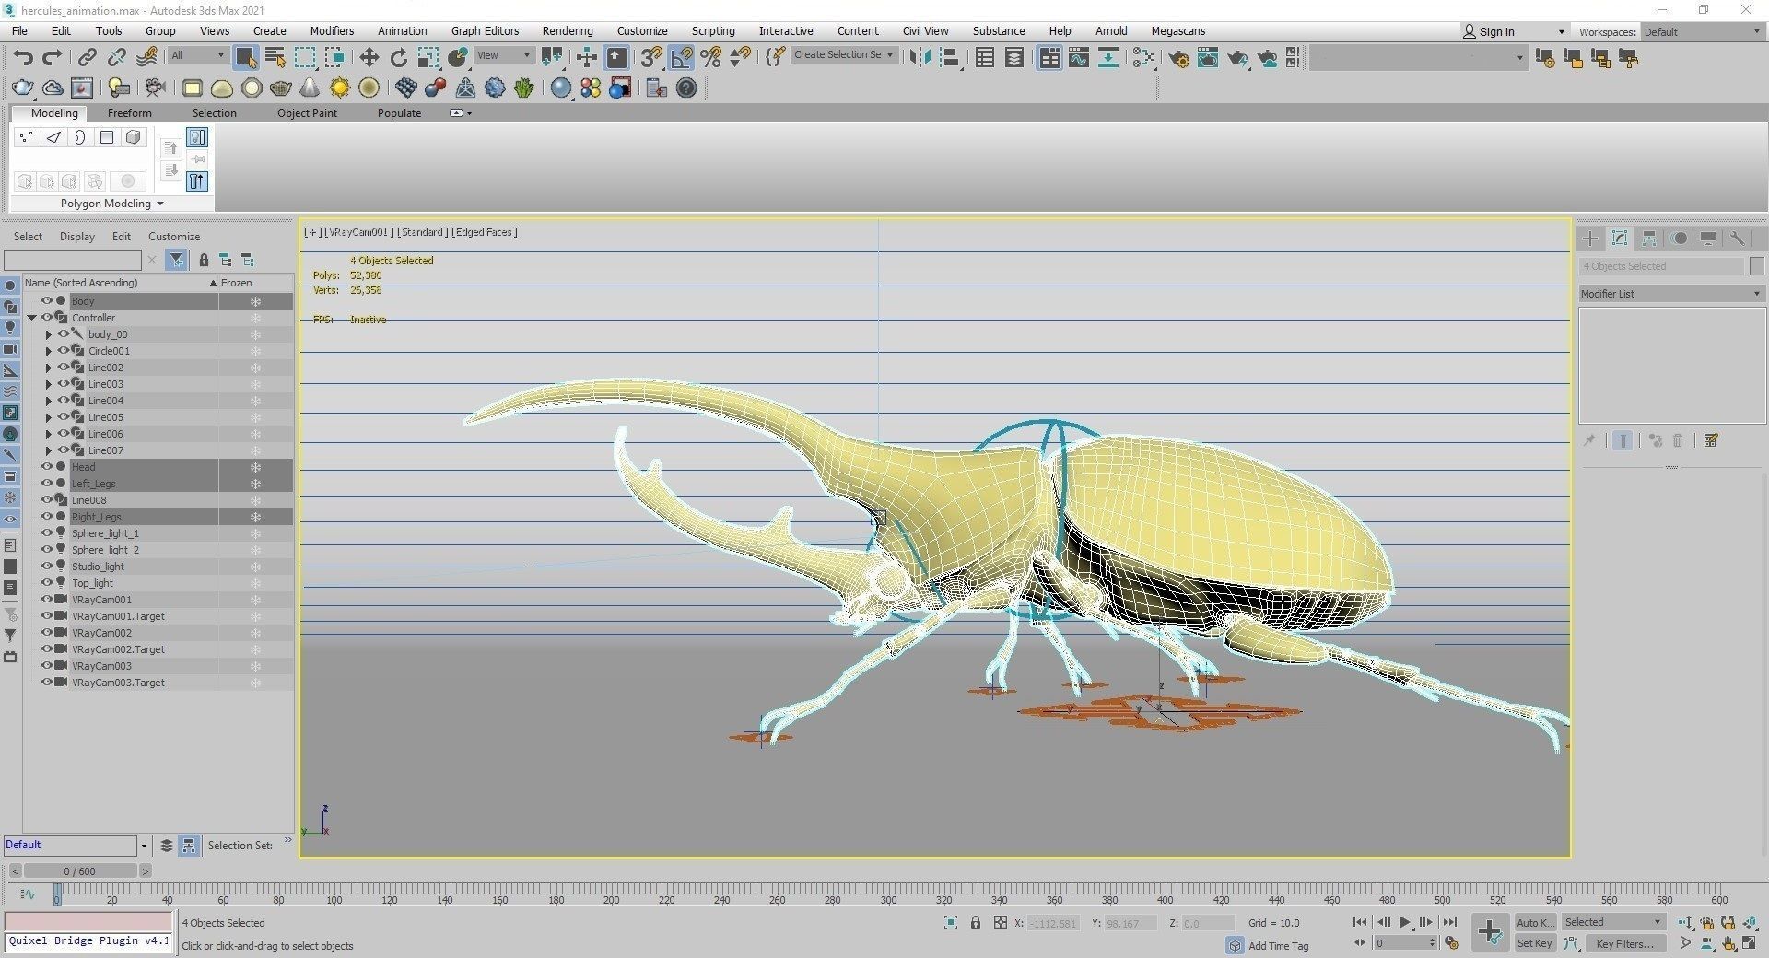Image resolution: width=1769 pixels, height=958 pixels.
Task: Click the scene explorer search field
Action: 74,260
